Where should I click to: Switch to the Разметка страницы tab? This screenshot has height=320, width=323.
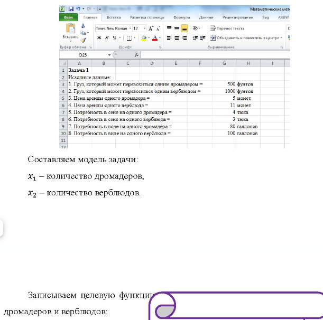[147, 17]
